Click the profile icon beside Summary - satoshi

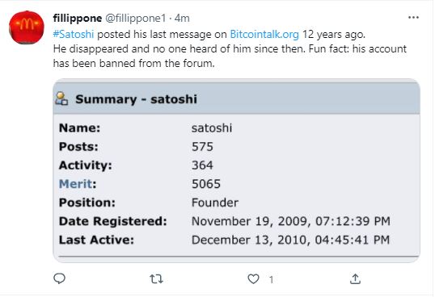tap(61, 98)
